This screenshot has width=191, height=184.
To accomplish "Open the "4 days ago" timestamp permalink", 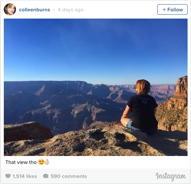I will click(x=71, y=10).
